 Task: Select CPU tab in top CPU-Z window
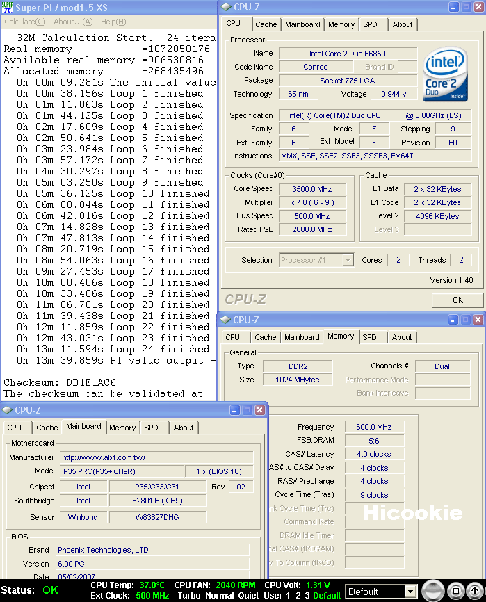click(233, 23)
